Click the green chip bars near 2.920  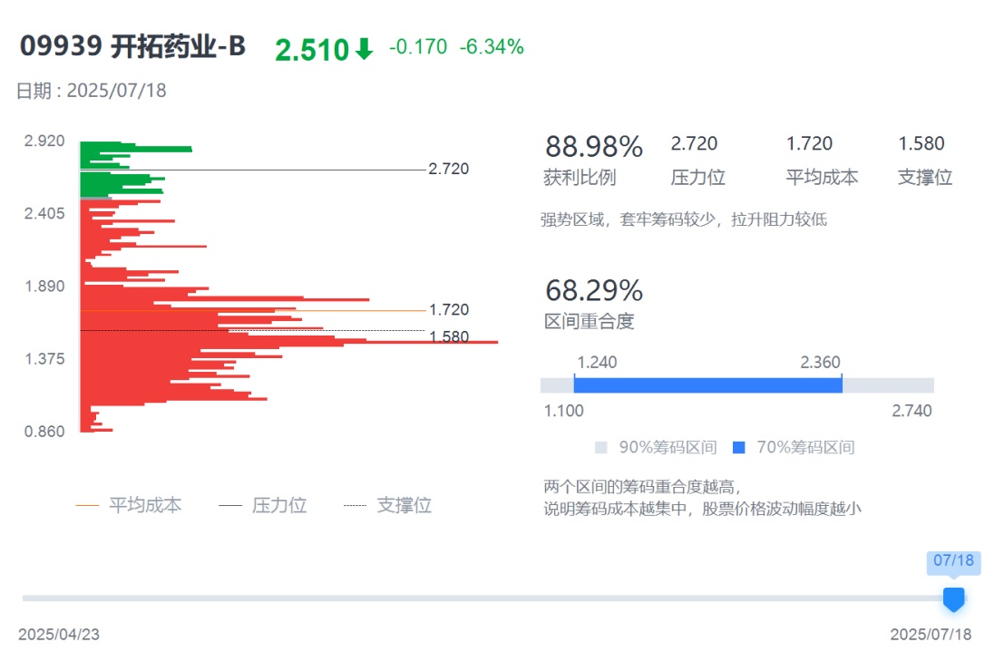[x=136, y=149]
